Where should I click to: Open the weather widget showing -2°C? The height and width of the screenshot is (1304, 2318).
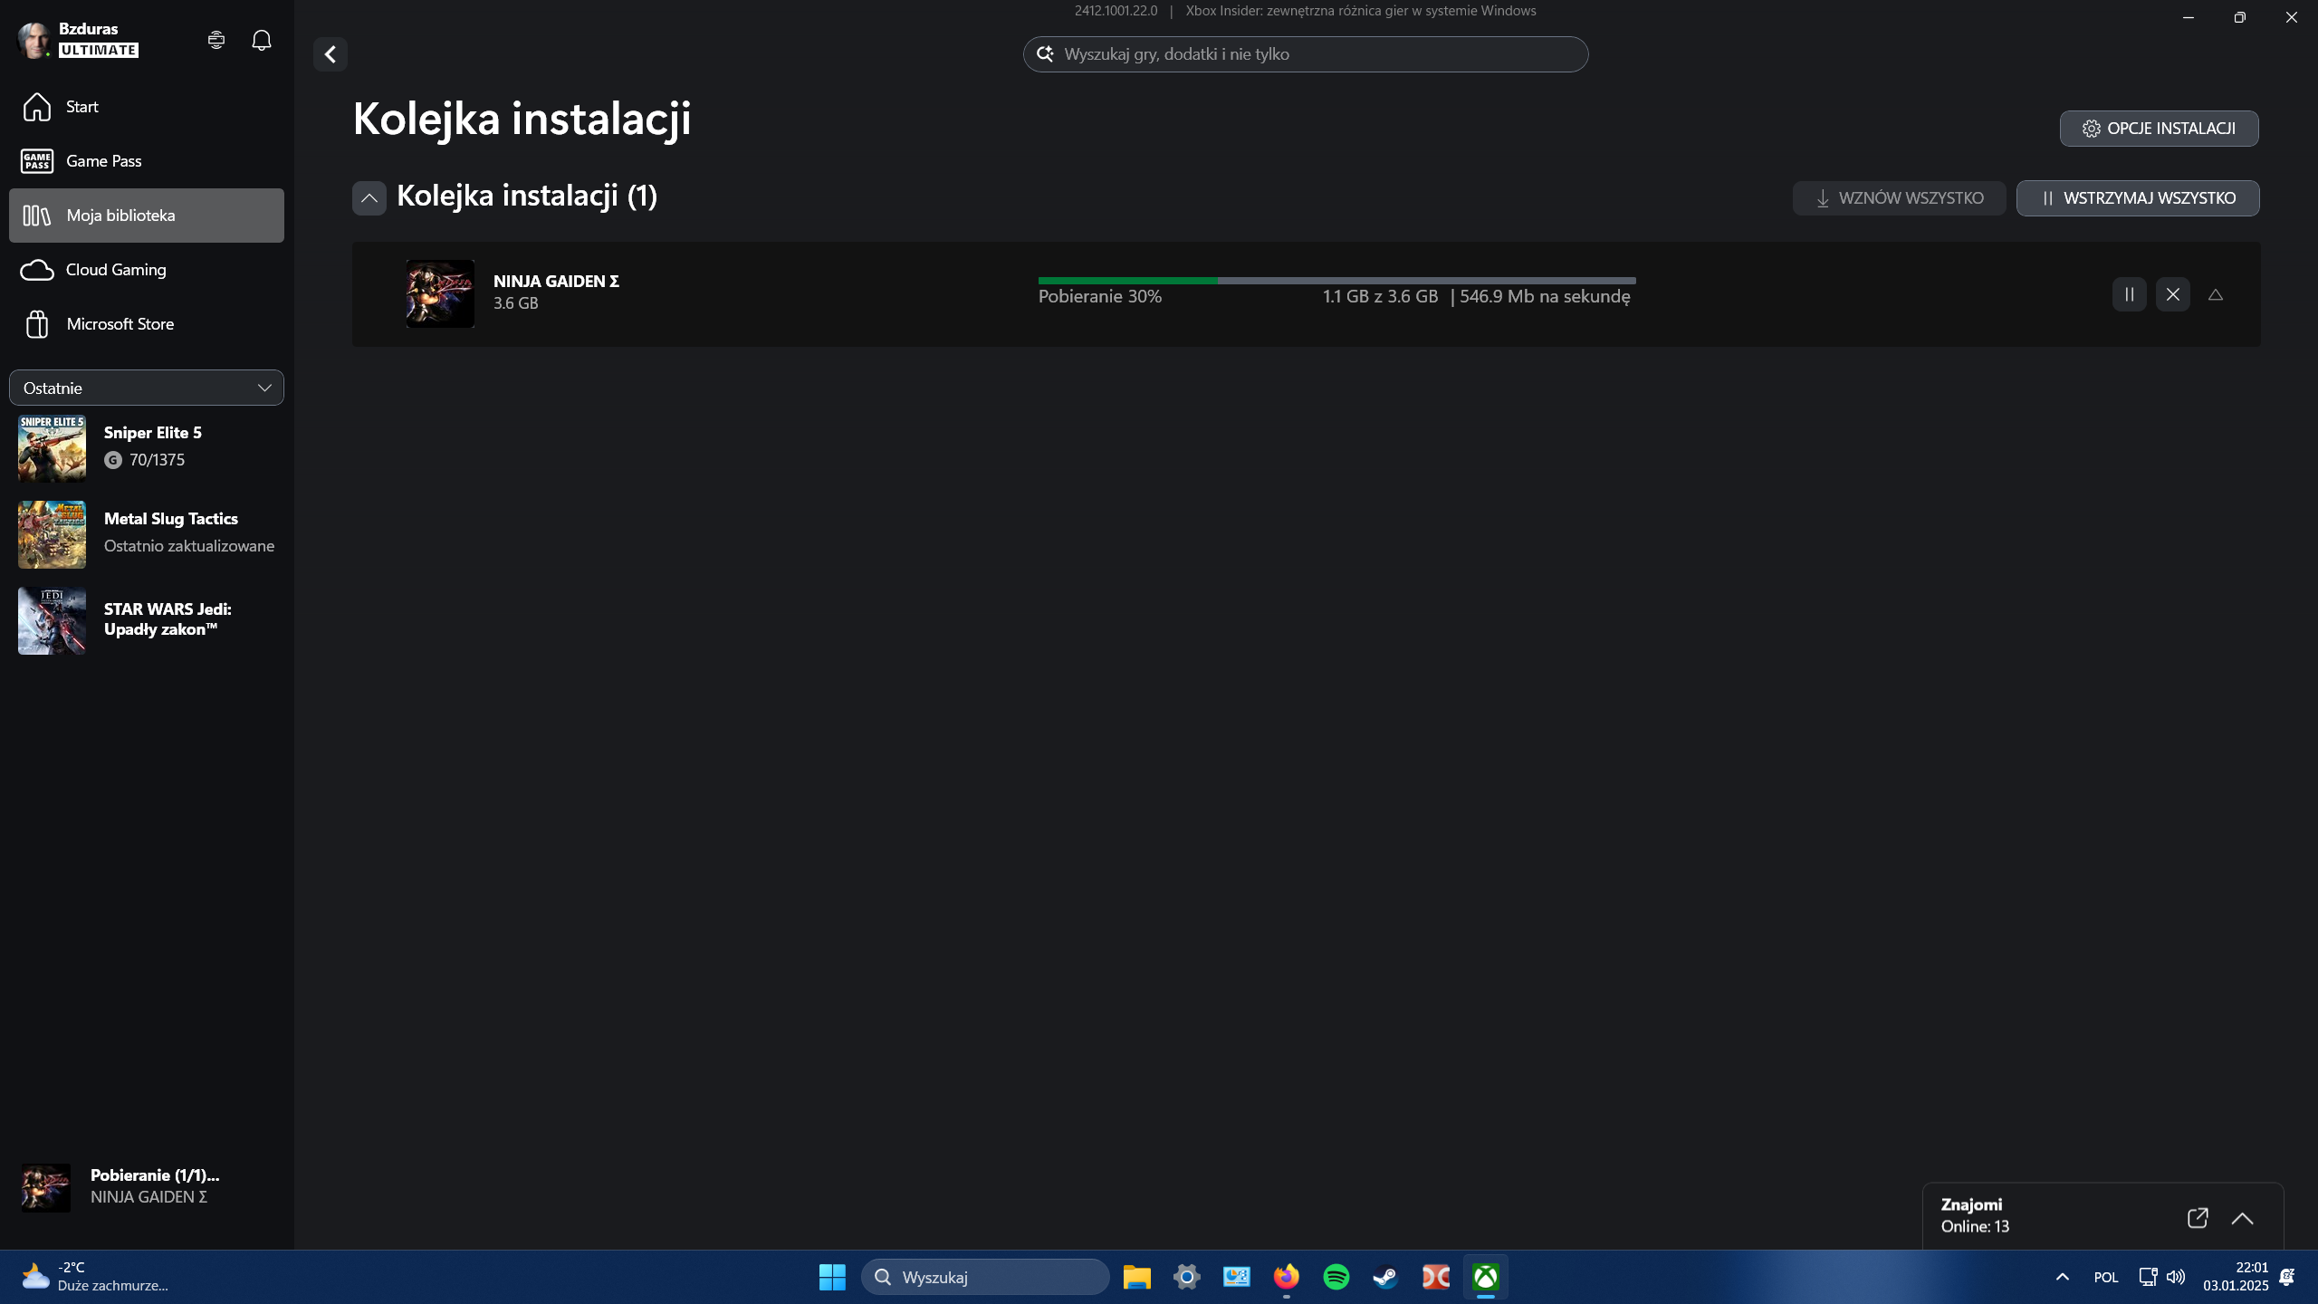(95, 1278)
